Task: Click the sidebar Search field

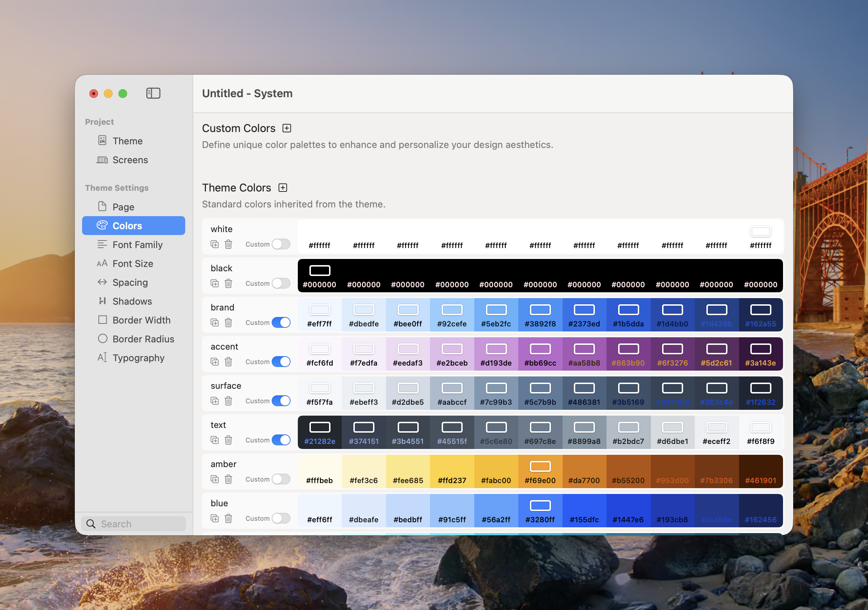Action: coord(134,524)
